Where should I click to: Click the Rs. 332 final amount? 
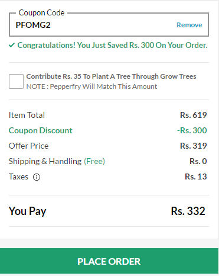pos(188,211)
